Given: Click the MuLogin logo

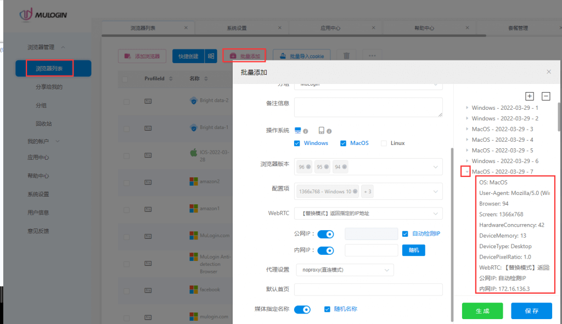Looking at the screenshot, I should pos(43,15).
